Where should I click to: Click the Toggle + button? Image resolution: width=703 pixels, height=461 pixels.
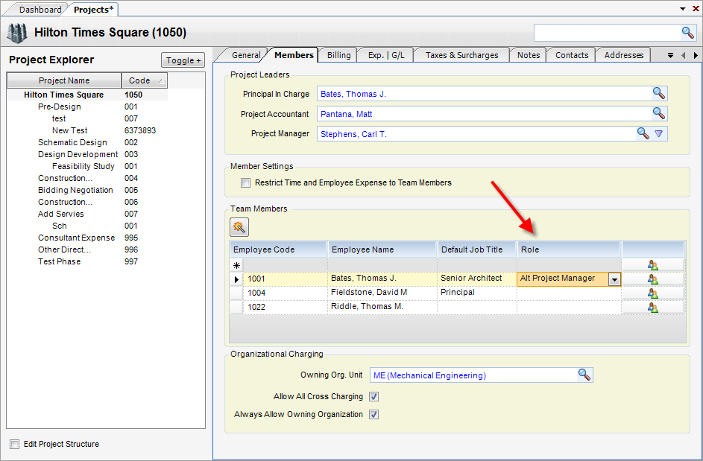[183, 60]
